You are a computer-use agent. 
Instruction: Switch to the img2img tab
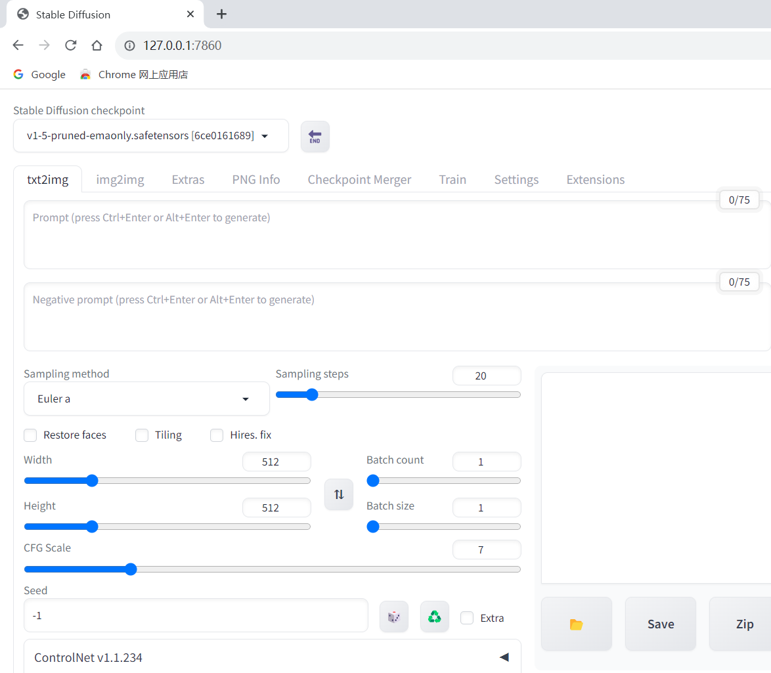pyautogui.click(x=120, y=179)
